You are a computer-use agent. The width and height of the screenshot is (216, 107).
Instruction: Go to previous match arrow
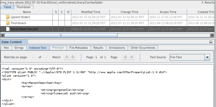pos(67,57)
